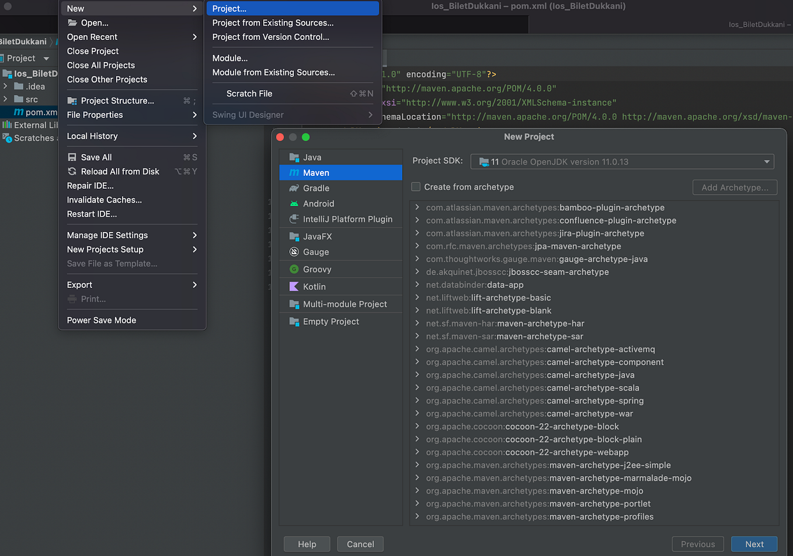
Task: Choose the Gauge project type
Action: coord(315,252)
